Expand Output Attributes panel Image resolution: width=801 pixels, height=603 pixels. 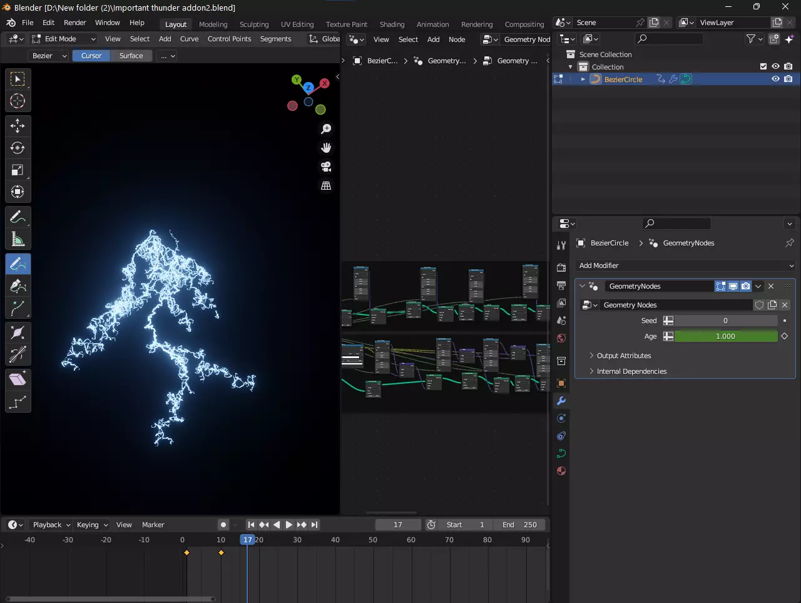pos(623,356)
